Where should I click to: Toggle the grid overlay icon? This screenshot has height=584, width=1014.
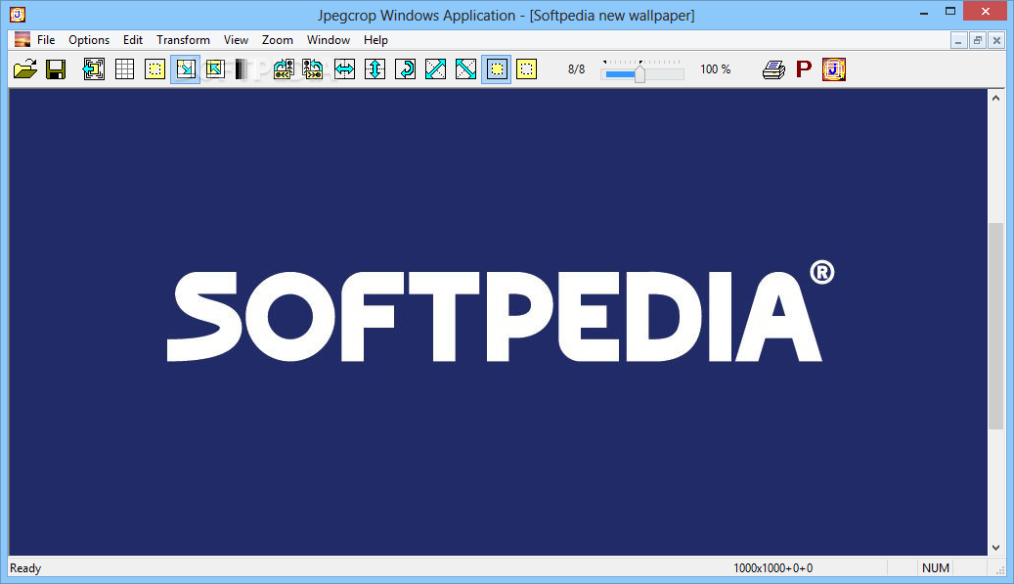click(124, 69)
